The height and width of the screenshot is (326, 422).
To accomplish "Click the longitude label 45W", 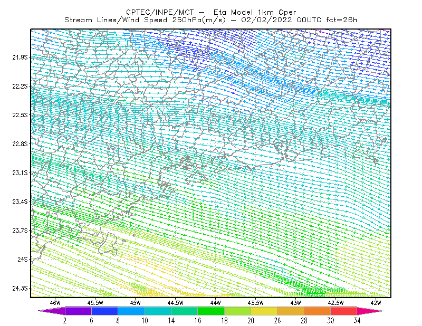I will 136,303.
